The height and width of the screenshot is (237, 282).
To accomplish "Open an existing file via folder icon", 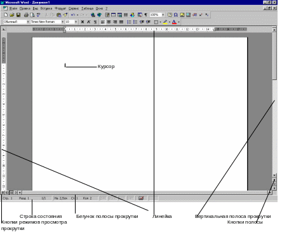I will (x=12, y=15).
